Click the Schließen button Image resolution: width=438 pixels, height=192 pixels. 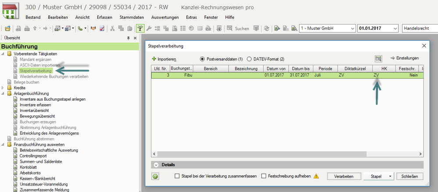click(x=411, y=176)
